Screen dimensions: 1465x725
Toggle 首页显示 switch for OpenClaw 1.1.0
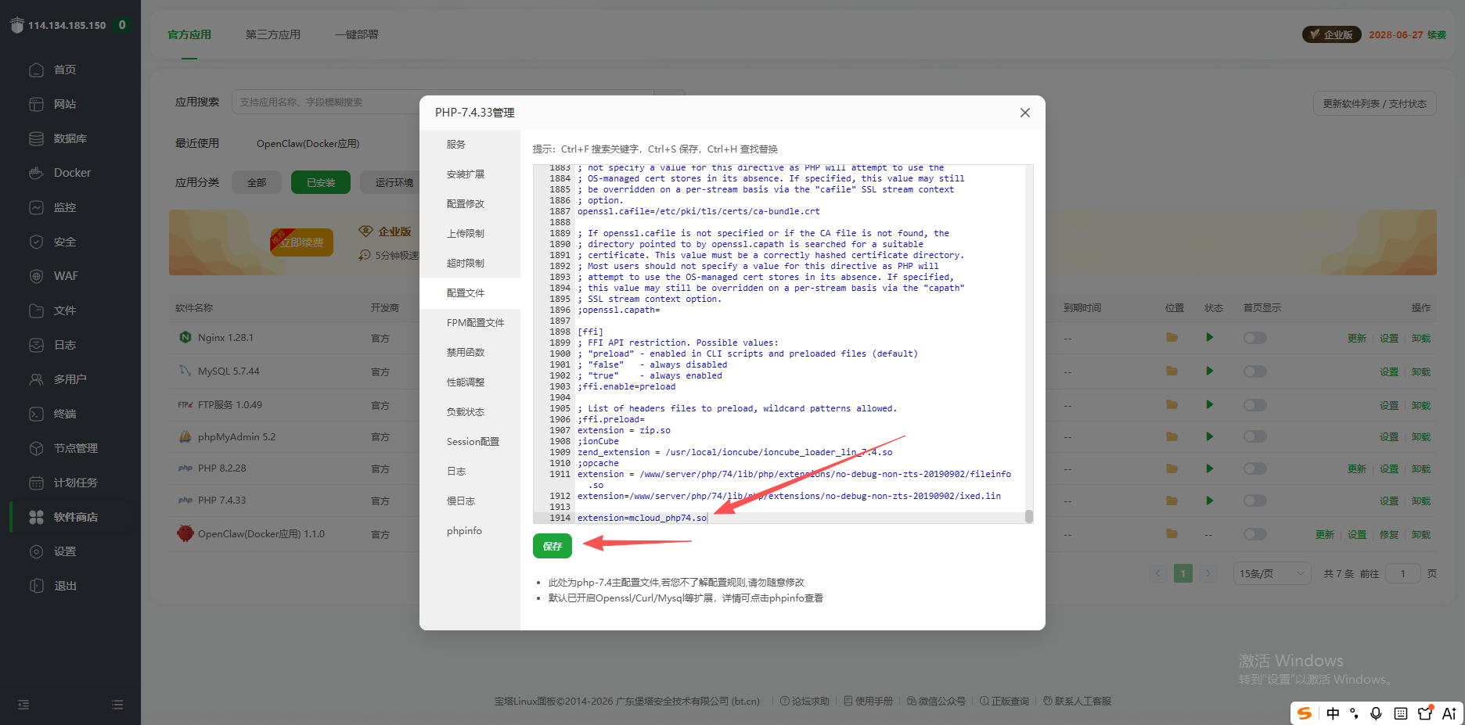tap(1255, 534)
